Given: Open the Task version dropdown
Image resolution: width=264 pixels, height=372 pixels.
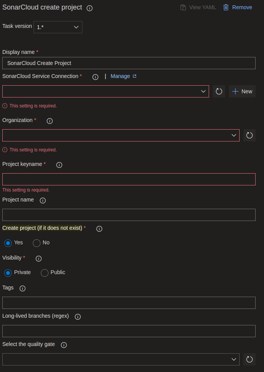Looking at the screenshot, I should click(58, 27).
